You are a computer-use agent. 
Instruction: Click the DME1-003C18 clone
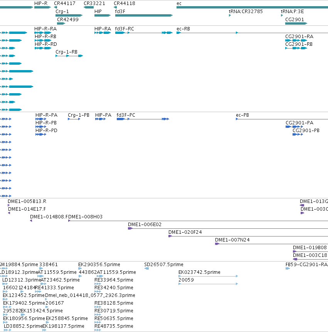310,259
